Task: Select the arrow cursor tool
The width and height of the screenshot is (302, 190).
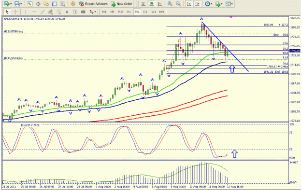Action: click(7, 12)
